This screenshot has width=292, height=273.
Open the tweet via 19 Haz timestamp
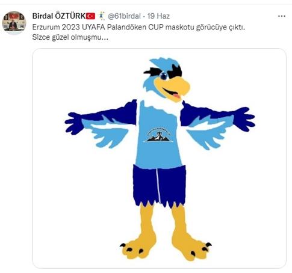(x=158, y=16)
